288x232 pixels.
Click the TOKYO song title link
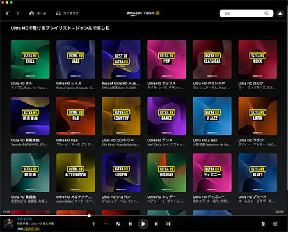(25, 219)
